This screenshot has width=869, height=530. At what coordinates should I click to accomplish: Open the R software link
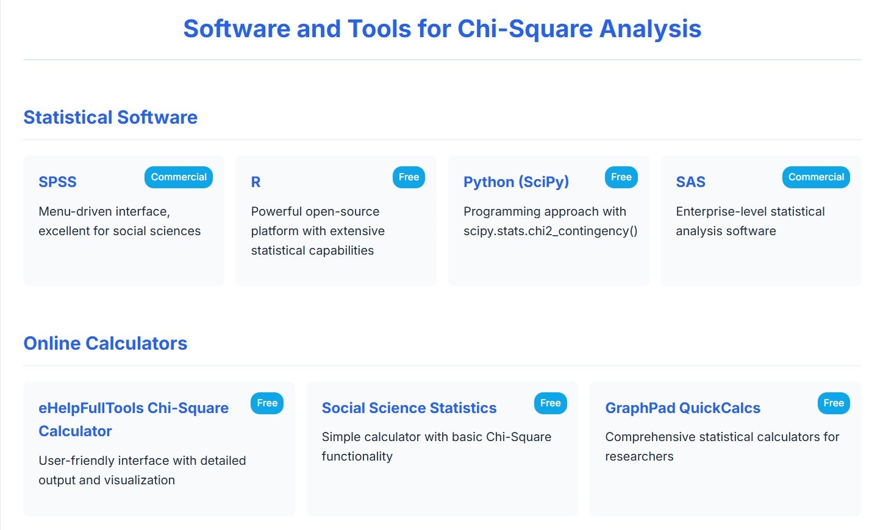(254, 182)
